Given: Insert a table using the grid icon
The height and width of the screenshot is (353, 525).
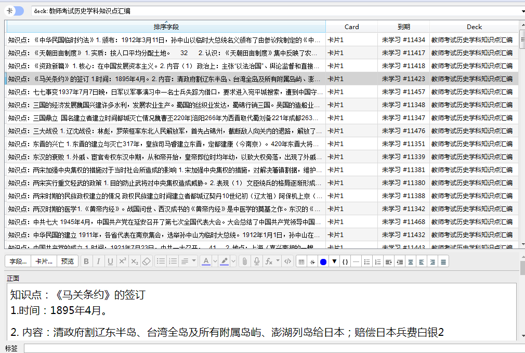Looking at the screenshot, I should (301, 262).
